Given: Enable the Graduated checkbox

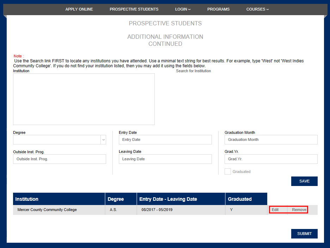Looking at the screenshot, I should pos(227,172).
